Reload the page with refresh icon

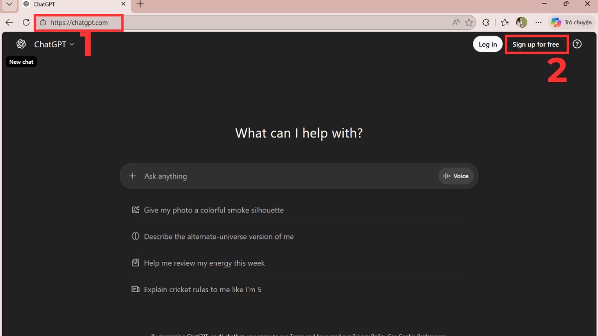(26, 22)
